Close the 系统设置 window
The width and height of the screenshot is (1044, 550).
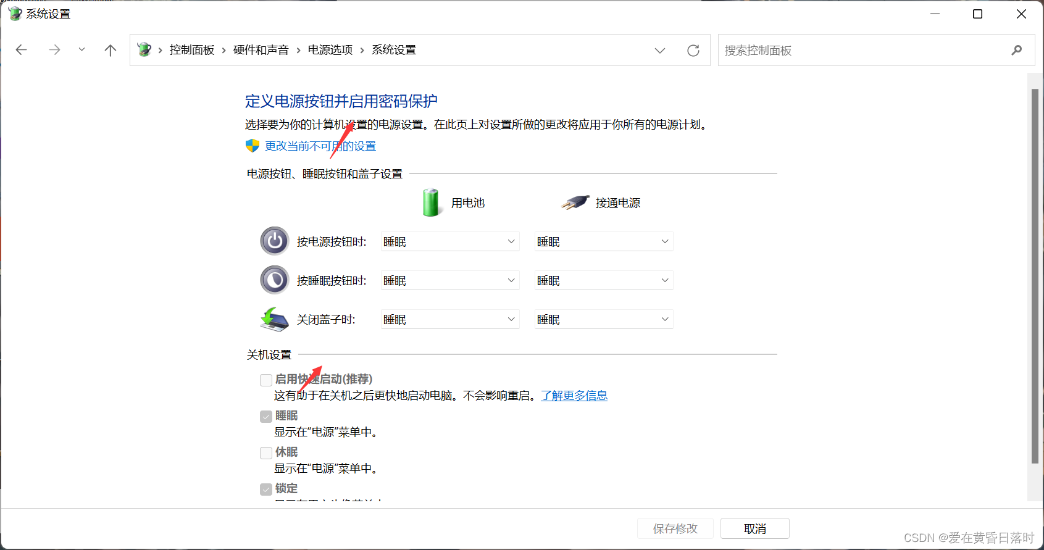(x=1021, y=14)
